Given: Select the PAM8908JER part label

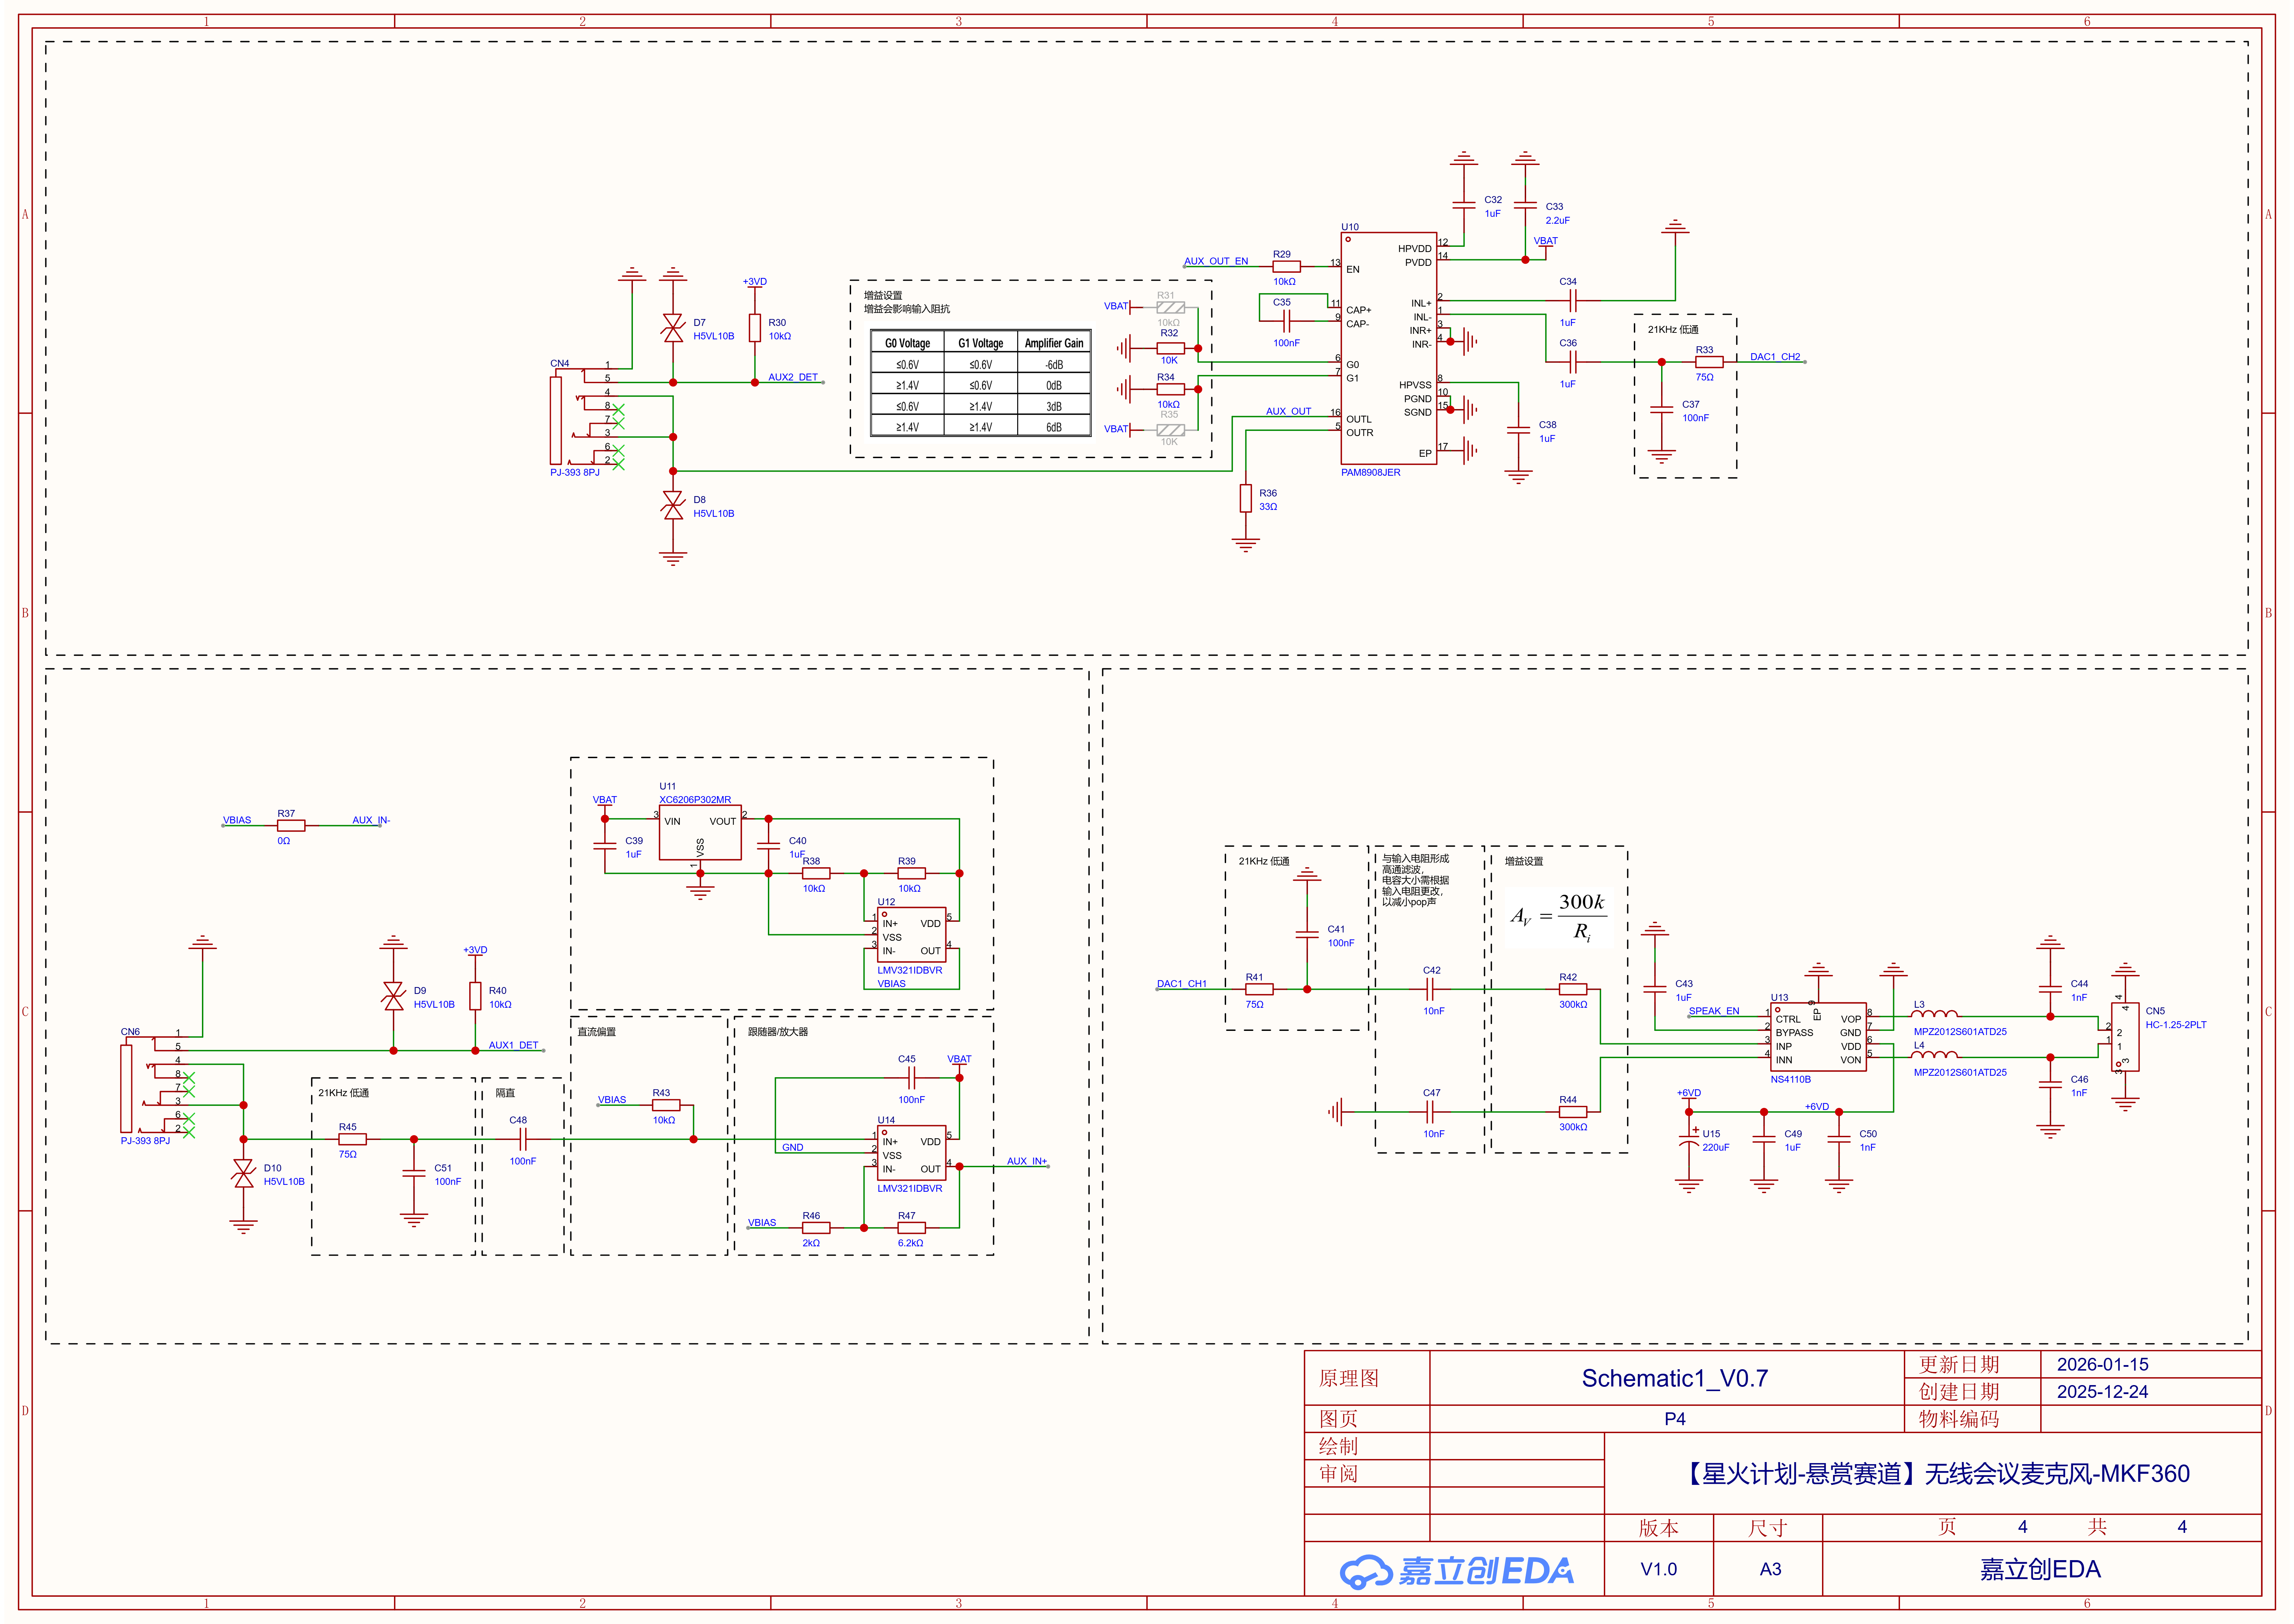Looking at the screenshot, I should click(1370, 472).
